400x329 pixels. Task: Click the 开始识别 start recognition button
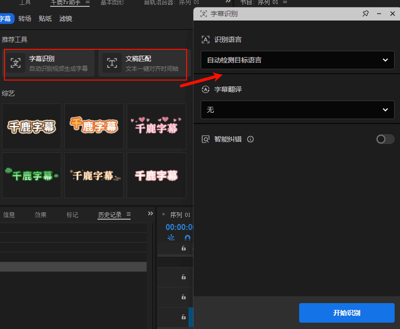346,313
